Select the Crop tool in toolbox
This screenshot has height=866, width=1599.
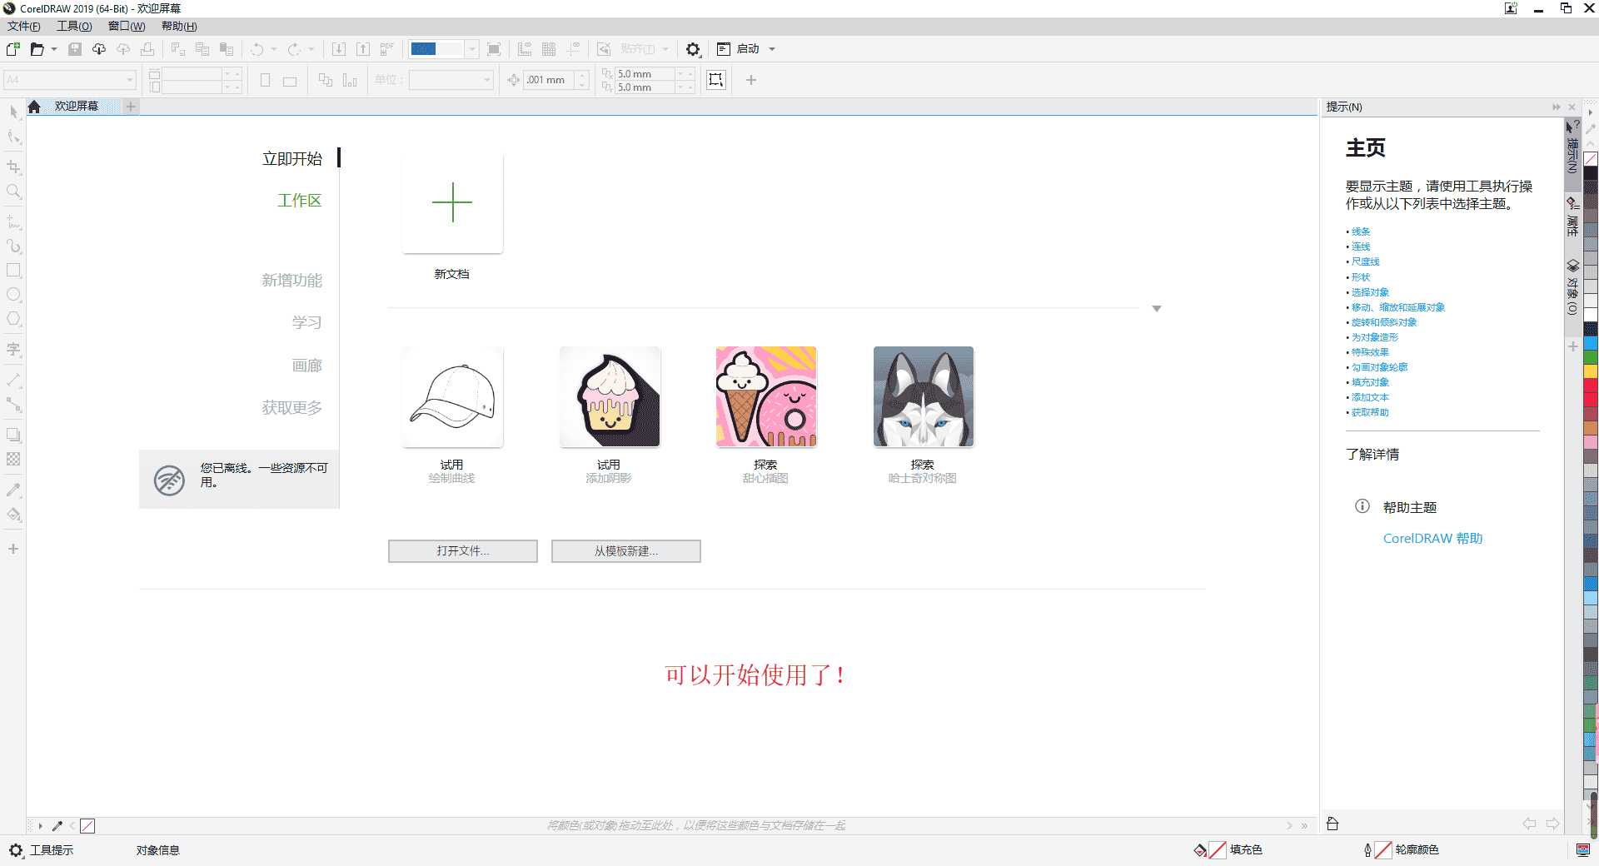[13, 167]
